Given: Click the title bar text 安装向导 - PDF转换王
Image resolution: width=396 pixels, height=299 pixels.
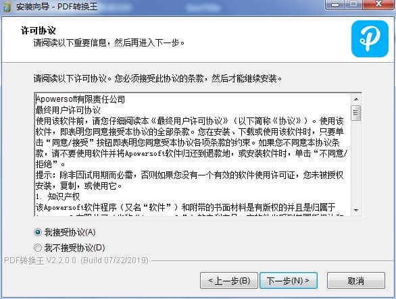Looking at the screenshot, I should 57,7.
